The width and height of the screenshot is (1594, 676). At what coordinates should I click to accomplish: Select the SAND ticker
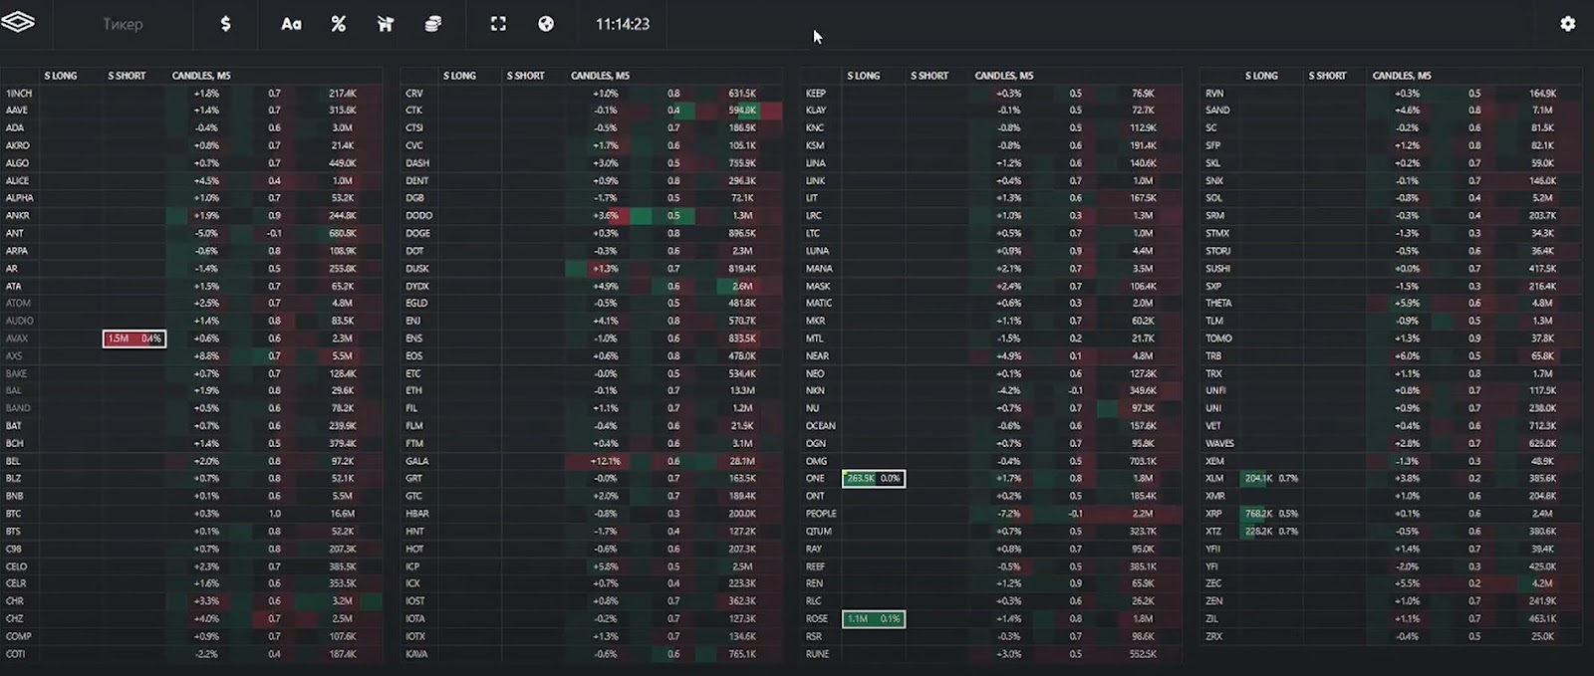(1217, 111)
